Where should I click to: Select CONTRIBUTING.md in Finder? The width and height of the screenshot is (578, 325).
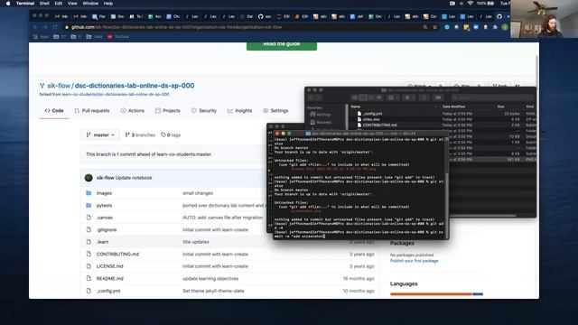tap(377, 125)
